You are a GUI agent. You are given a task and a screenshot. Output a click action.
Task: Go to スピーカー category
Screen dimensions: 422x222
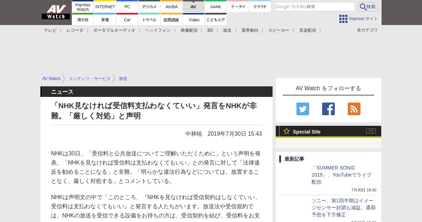pos(279,30)
